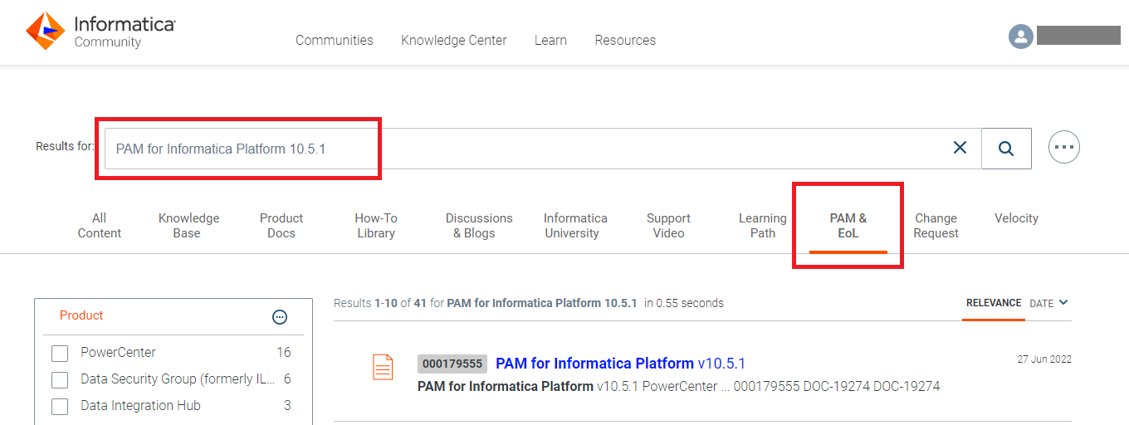Screen dimensions: 1129x425
Task: Click the result excerpt mentioning DOC-19274
Action: (678, 387)
